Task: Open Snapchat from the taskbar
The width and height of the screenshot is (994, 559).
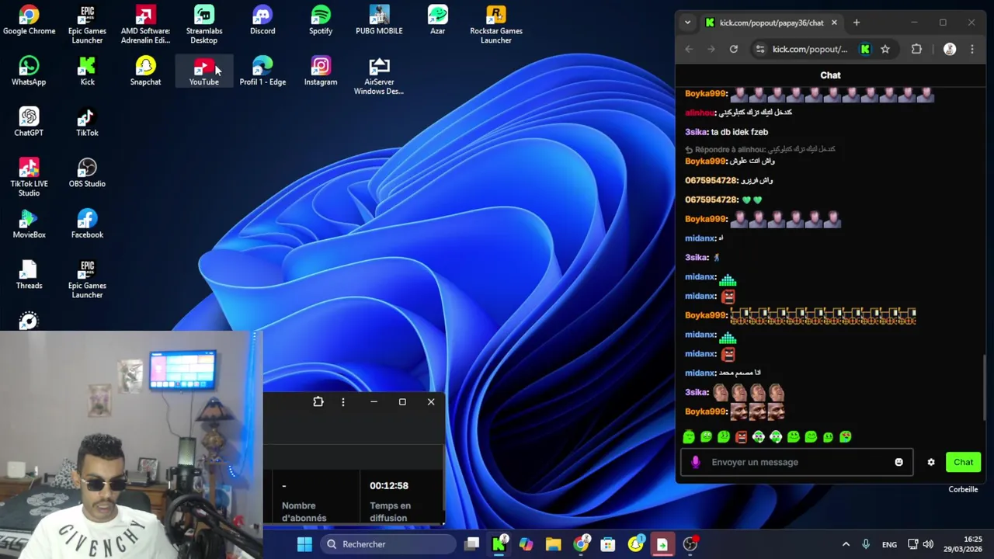Action: [635, 544]
